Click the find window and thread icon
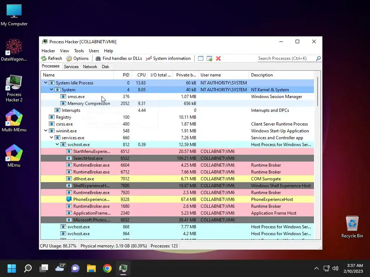This screenshot has width=370, height=277. pyautogui.click(x=209, y=58)
